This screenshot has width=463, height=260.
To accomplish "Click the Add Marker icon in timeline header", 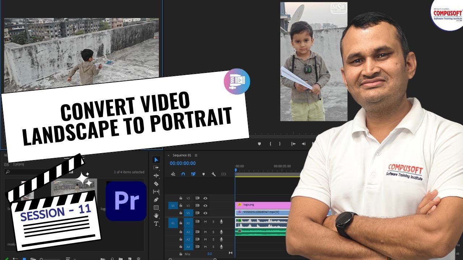I will tap(203, 174).
